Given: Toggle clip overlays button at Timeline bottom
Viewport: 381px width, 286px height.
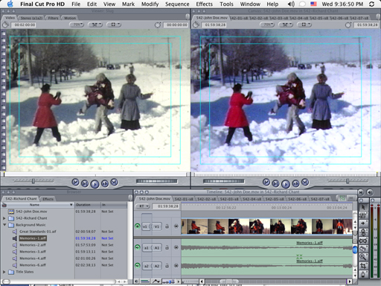Looking at the screenshot, I should point(156,282).
